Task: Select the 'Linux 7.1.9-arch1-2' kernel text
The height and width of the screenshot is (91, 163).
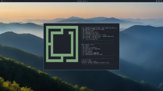Action: point(91,48)
